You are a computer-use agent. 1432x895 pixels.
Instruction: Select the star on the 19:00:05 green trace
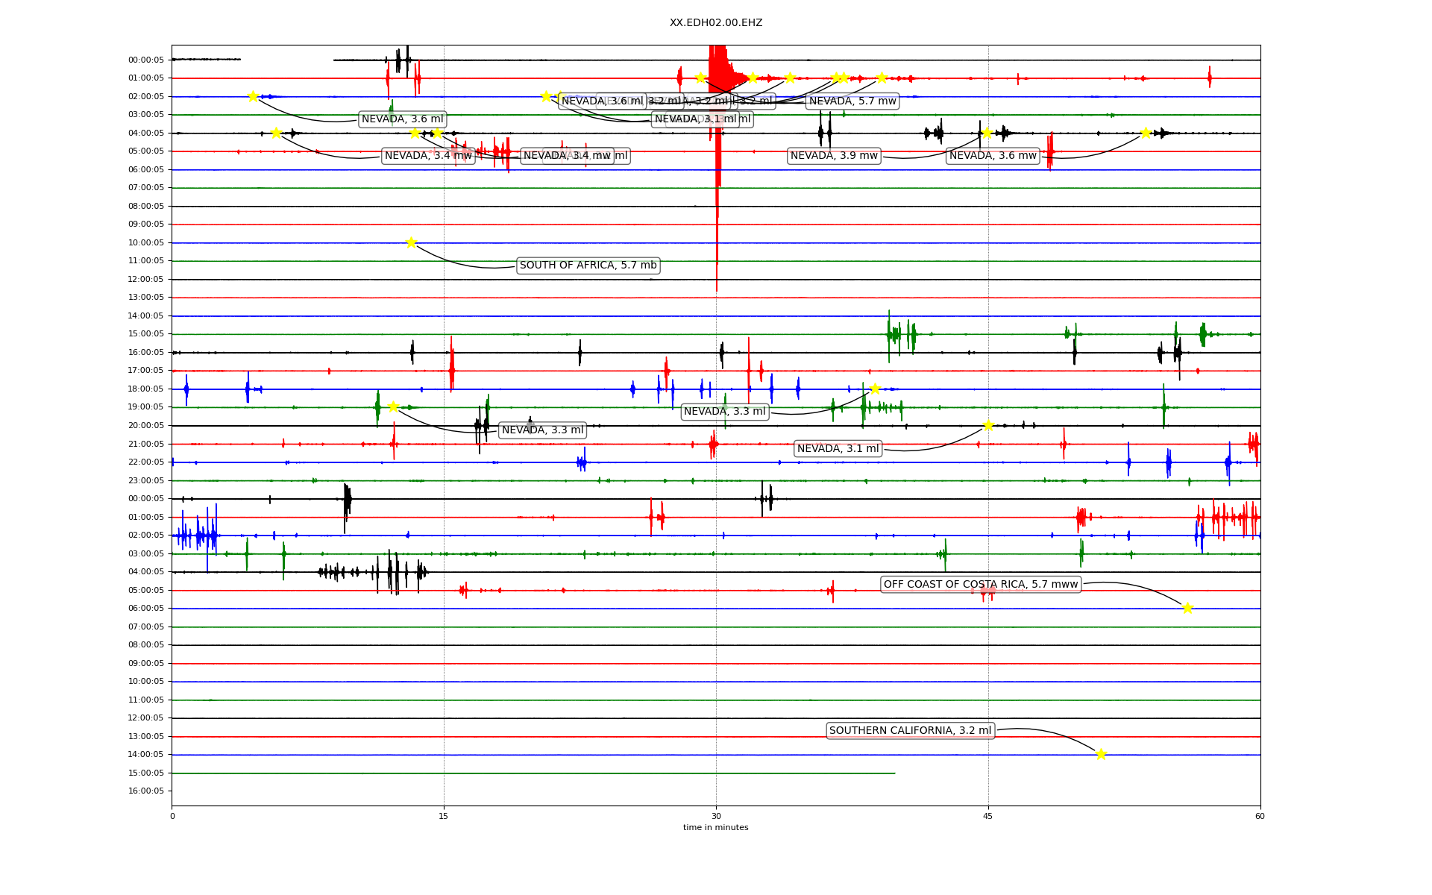(393, 406)
